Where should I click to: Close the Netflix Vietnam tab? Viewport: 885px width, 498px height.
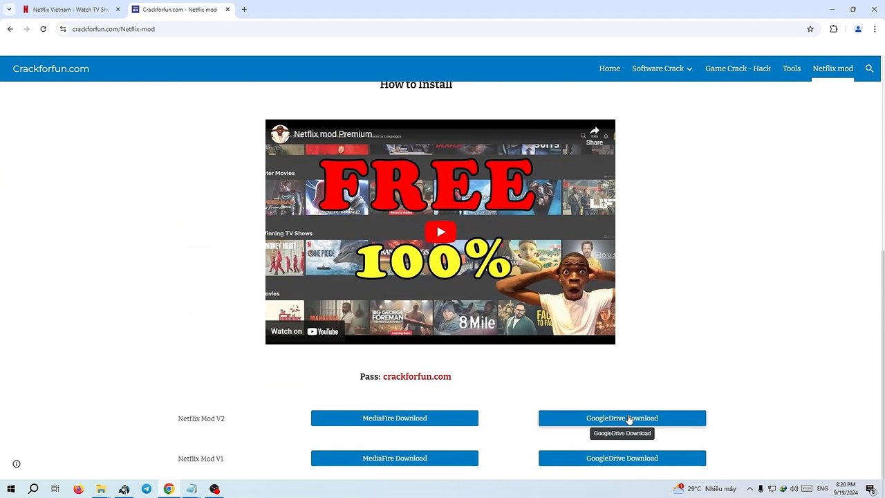click(x=118, y=10)
